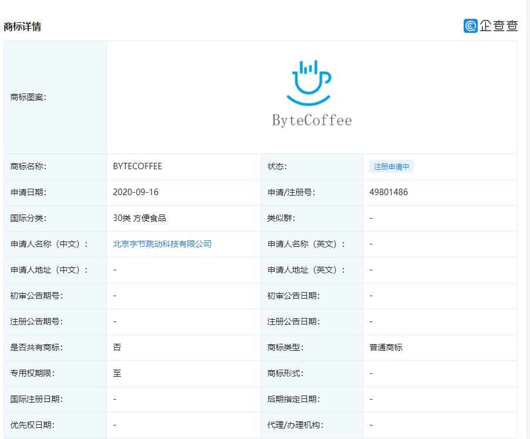Click the application date 2020-09-16
The image size is (530, 439).
click(x=136, y=192)
